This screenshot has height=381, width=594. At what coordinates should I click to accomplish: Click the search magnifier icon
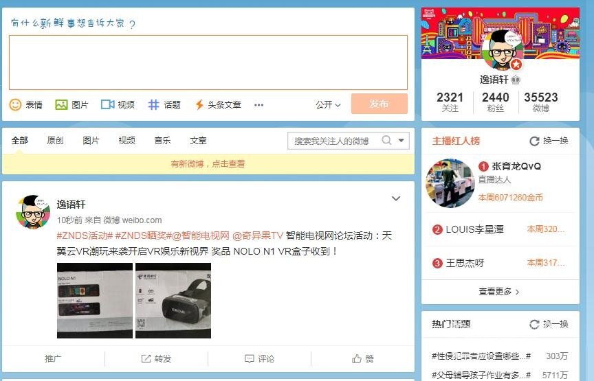(x=386, y=140)
